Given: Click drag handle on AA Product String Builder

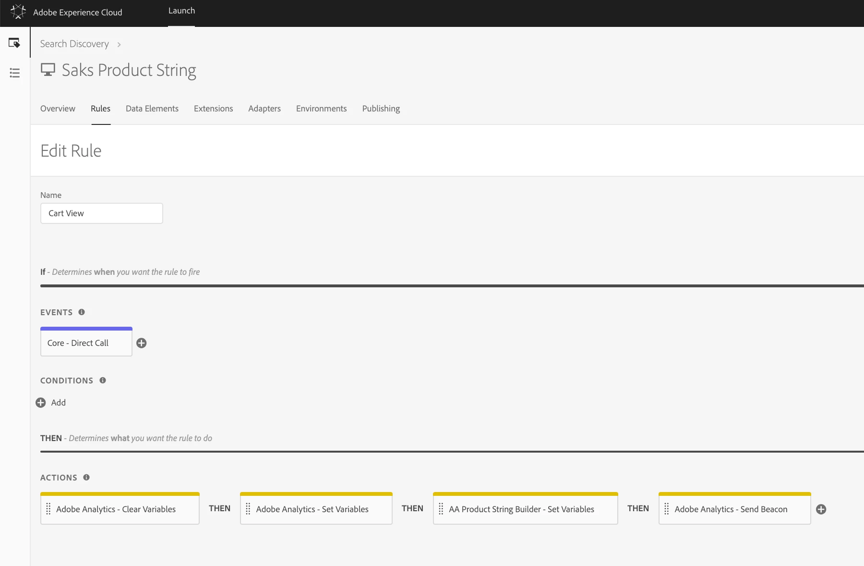Looking at the screenshot, I should [441, 509].
